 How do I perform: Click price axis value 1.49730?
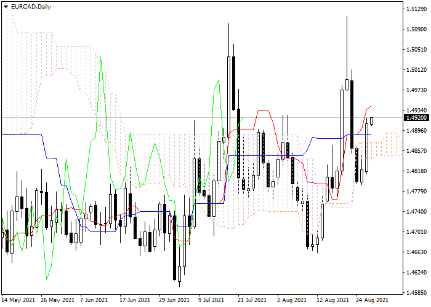(x=416, y=90)
